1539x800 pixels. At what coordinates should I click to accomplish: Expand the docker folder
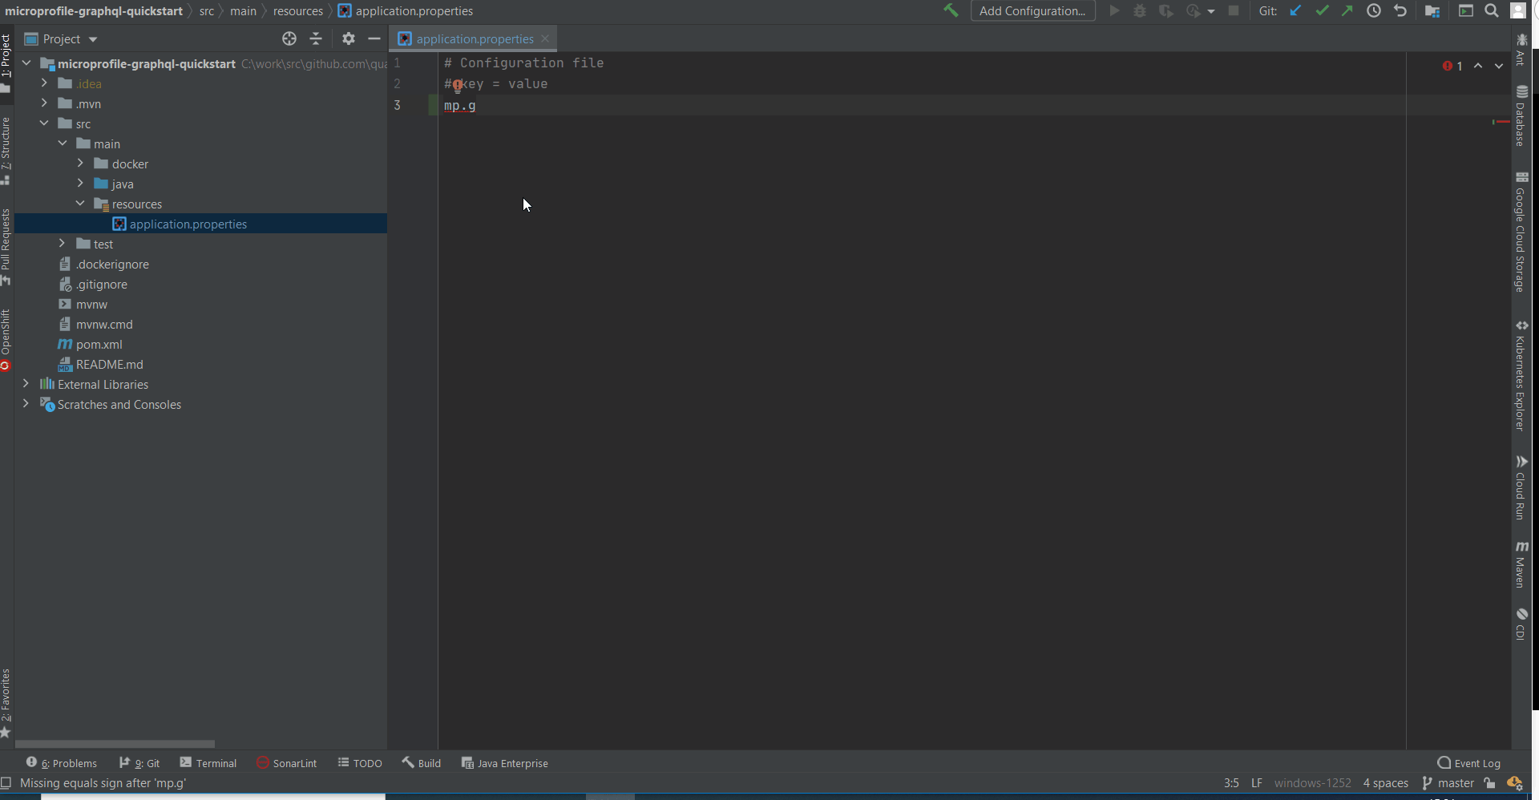pos(79,164)
